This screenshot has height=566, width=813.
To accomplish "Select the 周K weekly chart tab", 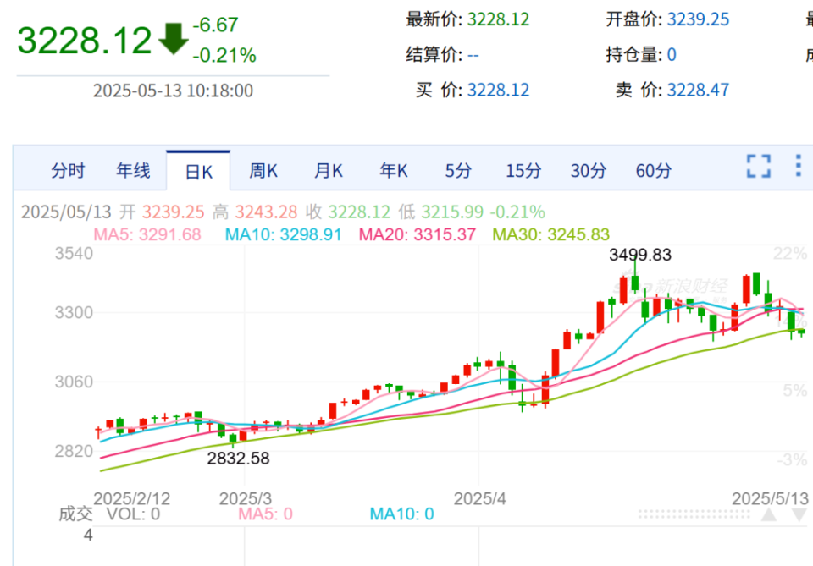I will tap(263, 170).
